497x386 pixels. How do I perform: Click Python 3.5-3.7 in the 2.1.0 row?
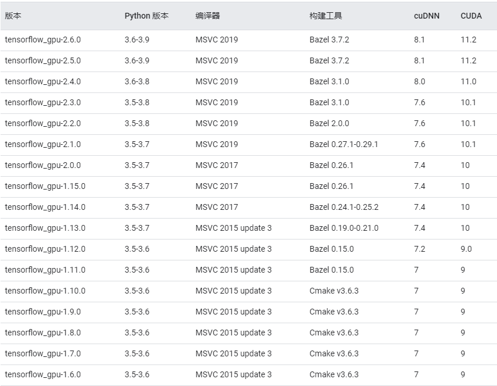(137, 144)
